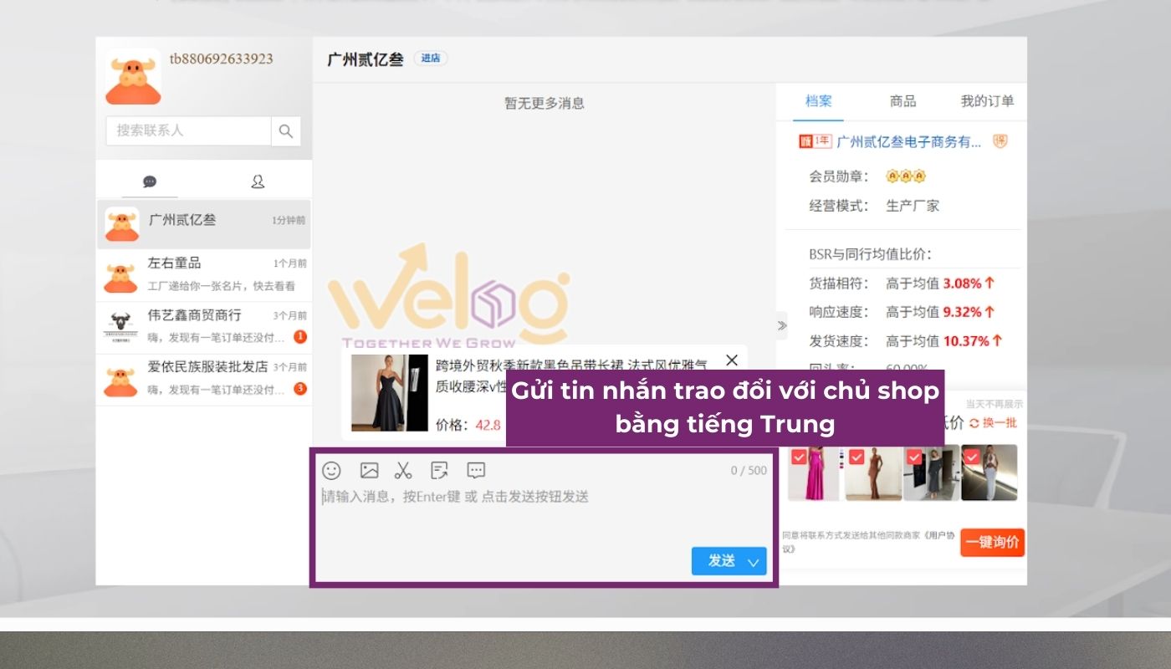Uncheck the dark outfit product checkbox
Image resolution: width=1171 pixels, height=669 pixels.
(x=914, y=457)
